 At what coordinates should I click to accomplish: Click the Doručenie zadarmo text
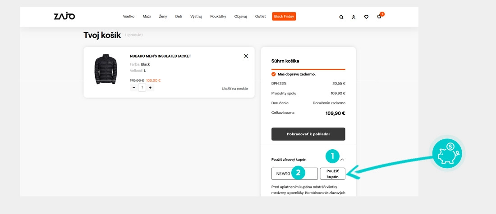pyautogui.click(x=329, y=103)
